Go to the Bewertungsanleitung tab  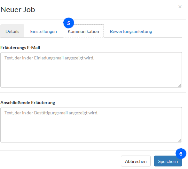pos(131,31)
